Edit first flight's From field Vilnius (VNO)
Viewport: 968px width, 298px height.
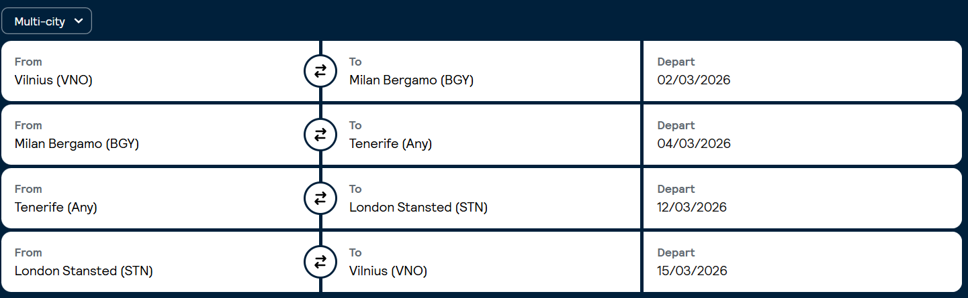(54, 80)
